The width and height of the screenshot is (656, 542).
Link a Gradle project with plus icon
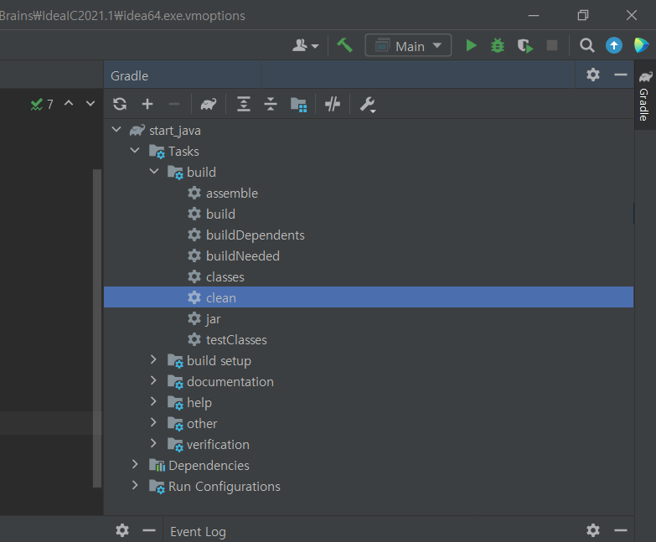[147, 104]
